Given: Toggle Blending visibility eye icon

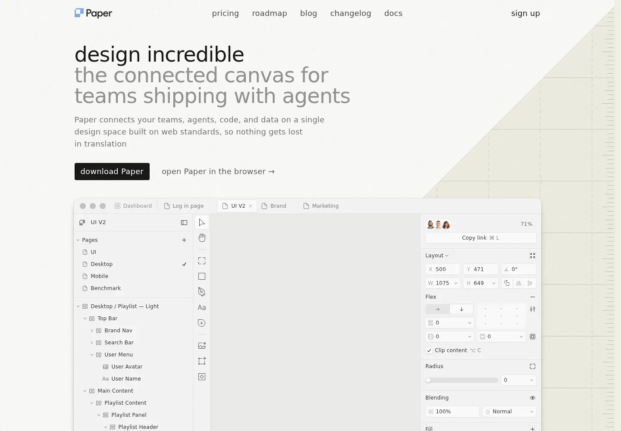Looking at the screenshot, I should click(533, 398).
